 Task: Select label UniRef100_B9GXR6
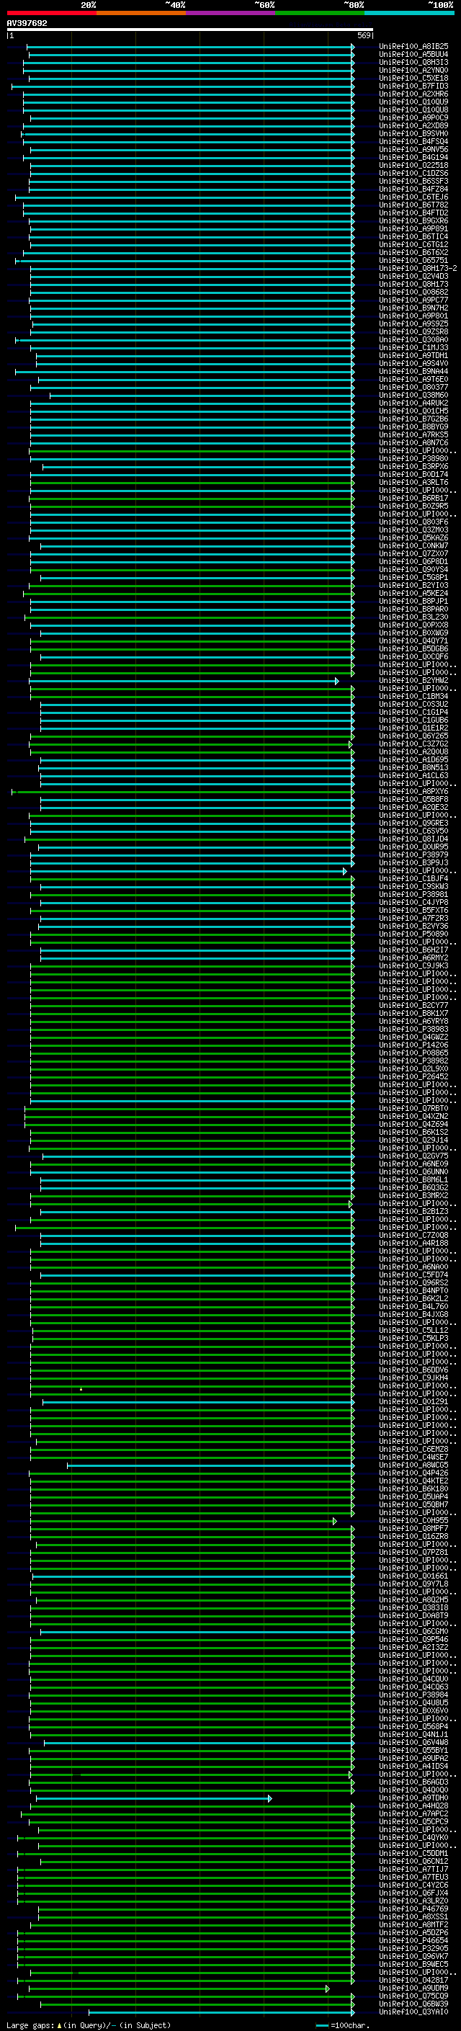(413, 220)
